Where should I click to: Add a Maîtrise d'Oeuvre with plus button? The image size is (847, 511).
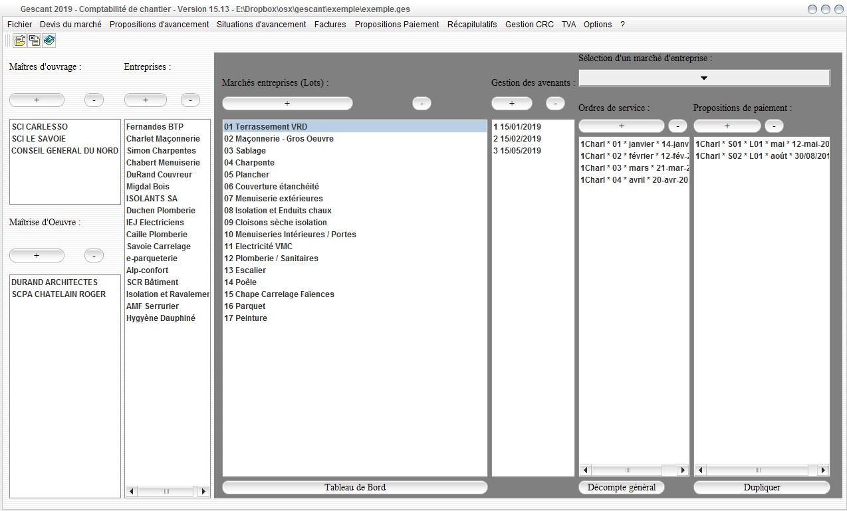click(x=37, y=255)
